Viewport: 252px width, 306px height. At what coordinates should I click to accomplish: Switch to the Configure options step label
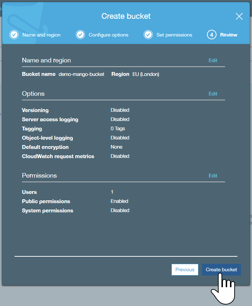coord(108,35)
